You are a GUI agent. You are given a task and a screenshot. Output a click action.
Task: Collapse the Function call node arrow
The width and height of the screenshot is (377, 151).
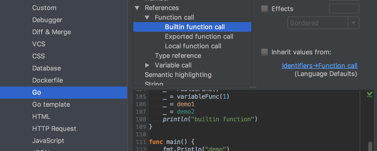147,18
